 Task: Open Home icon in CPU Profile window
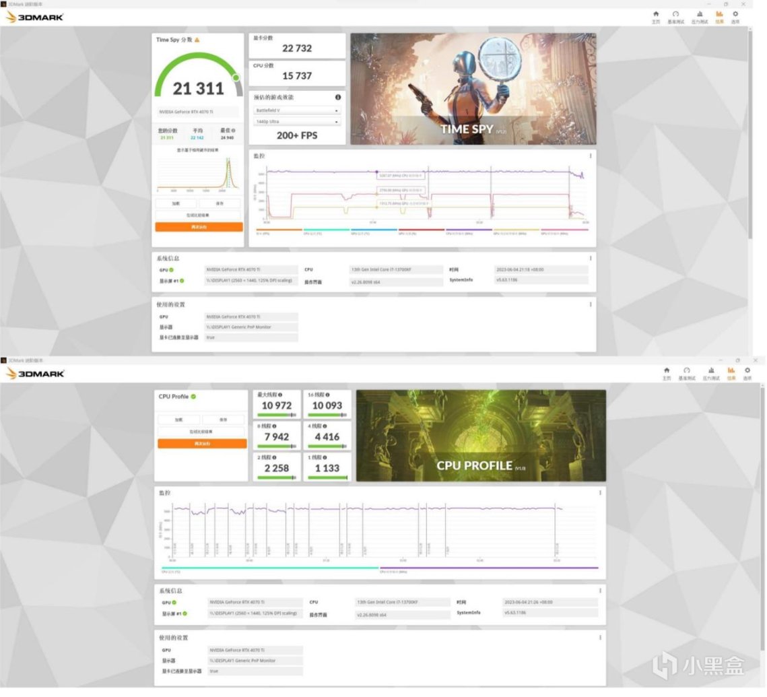(667, 371)
